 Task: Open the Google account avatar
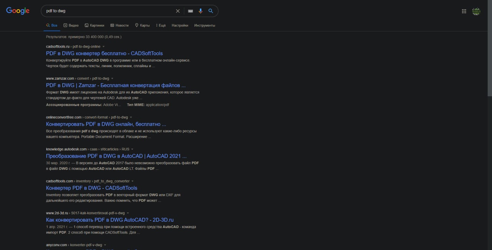click(x=476, y=11)
